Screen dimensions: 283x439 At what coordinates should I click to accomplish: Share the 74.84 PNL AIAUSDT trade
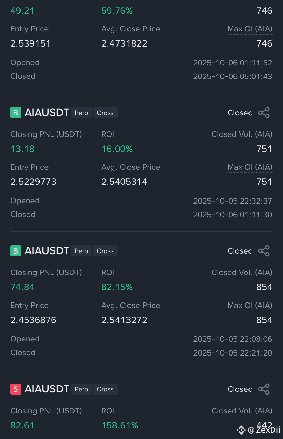(264, 251)
